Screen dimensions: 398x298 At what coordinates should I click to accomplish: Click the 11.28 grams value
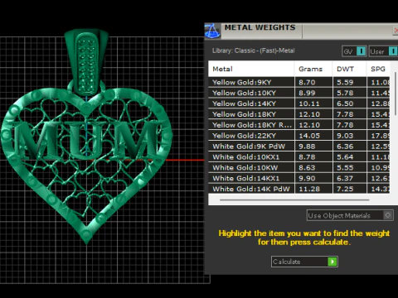(x=309, y=189)
